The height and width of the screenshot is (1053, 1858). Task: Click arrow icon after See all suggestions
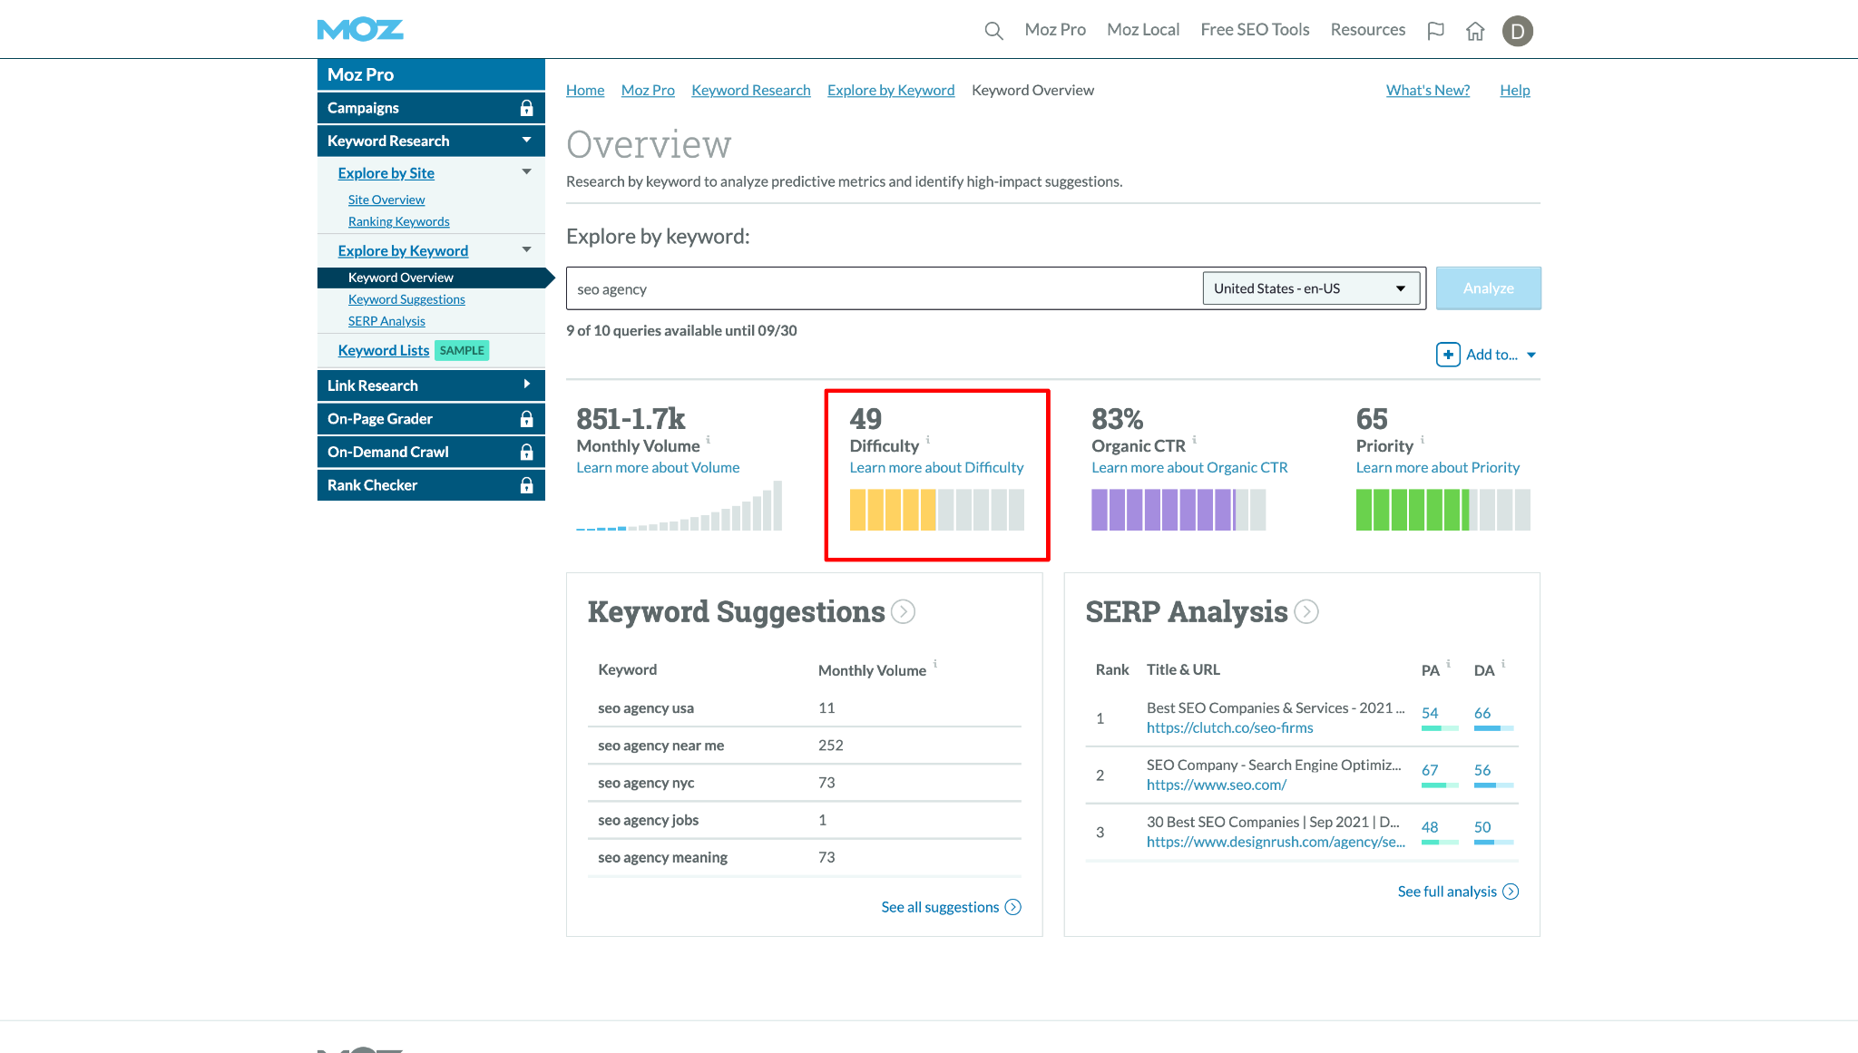point(1013,907)
